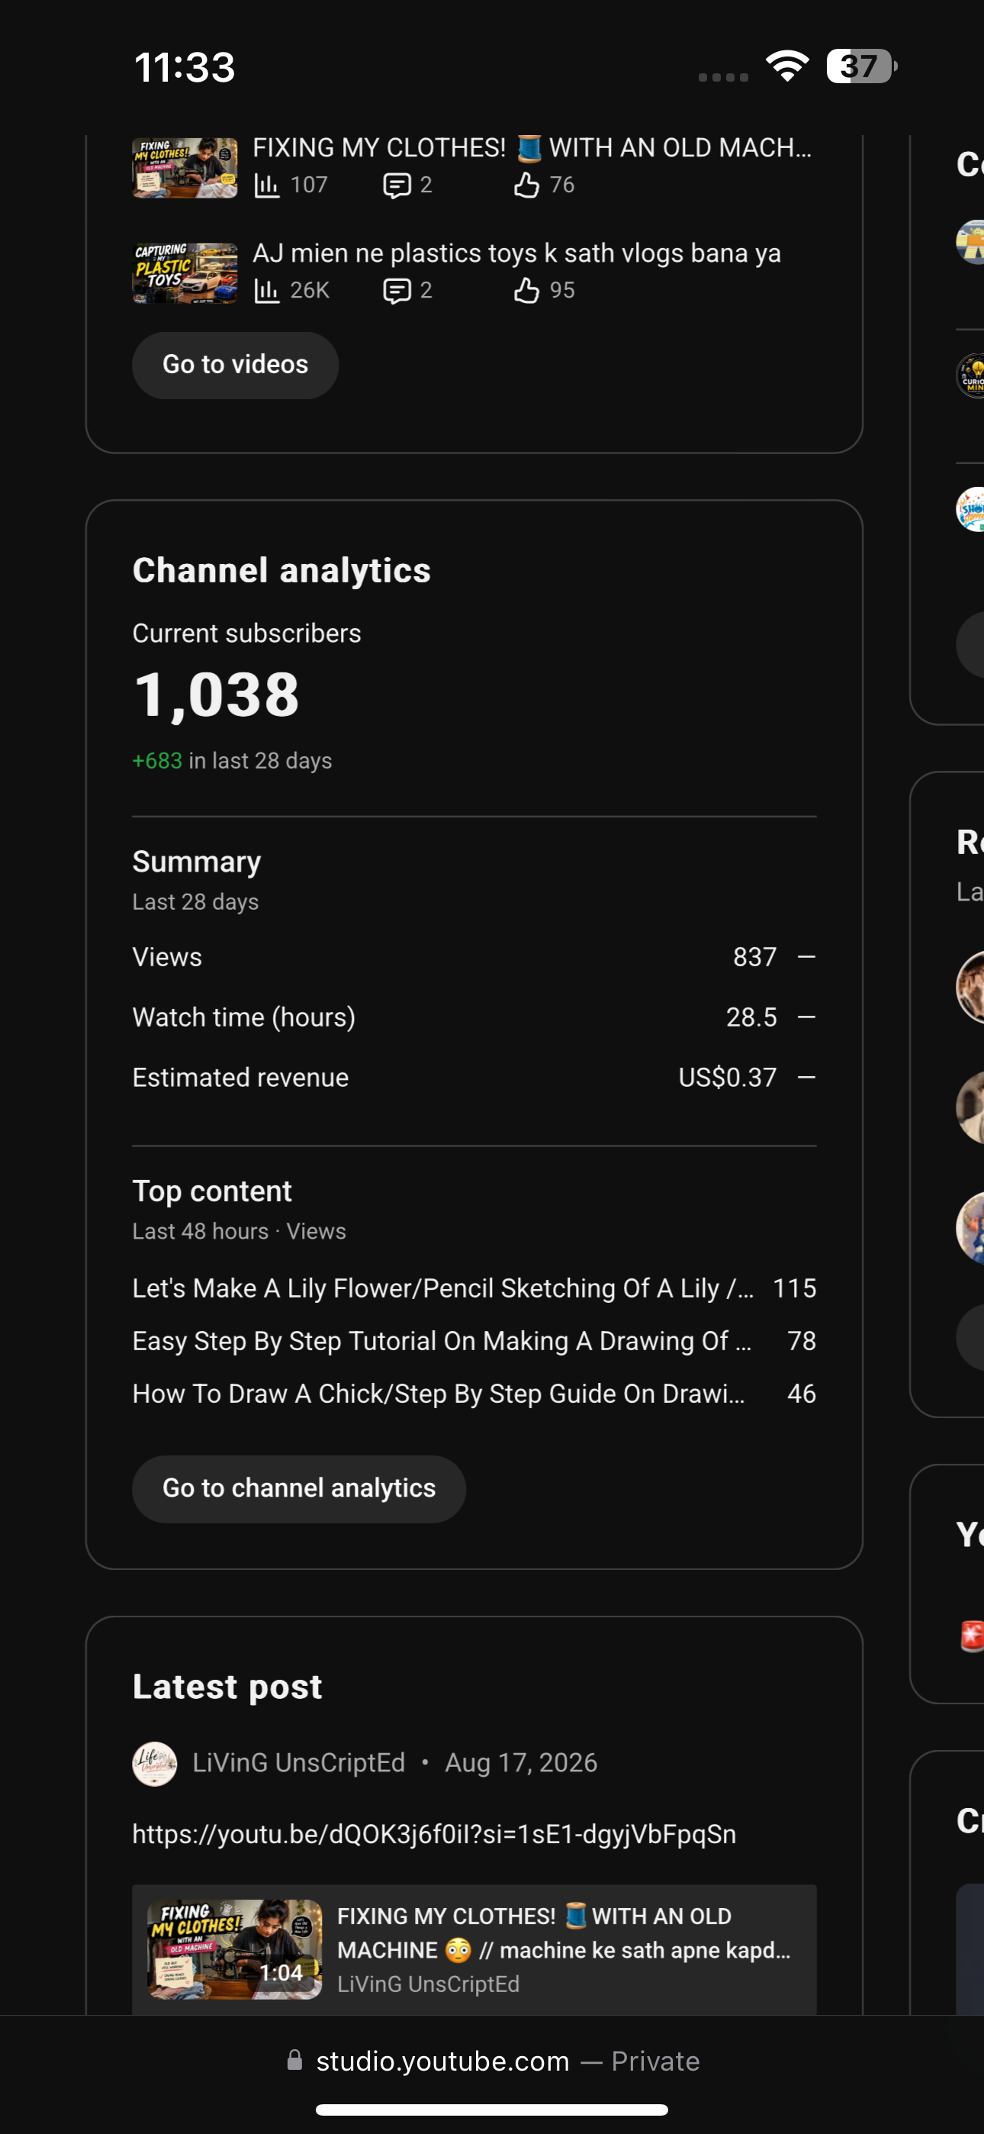Click the likes thumbs-up icon showing 76
The height and width of the screenshot is (2134, 984).
[x=527, y=185]
